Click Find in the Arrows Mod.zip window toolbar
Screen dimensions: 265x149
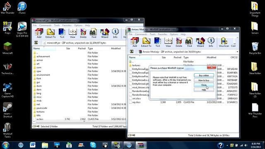point(189,42)
